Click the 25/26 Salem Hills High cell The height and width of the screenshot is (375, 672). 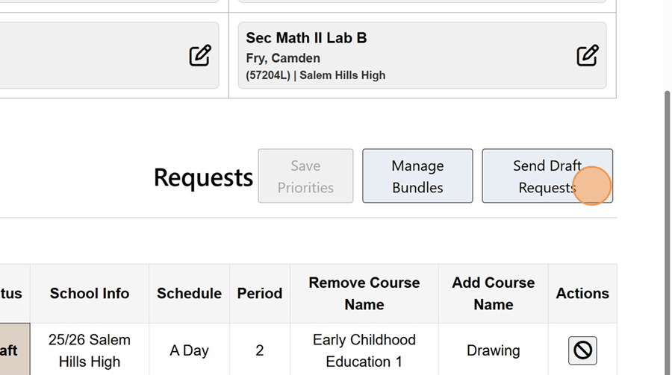coord(90,350)
